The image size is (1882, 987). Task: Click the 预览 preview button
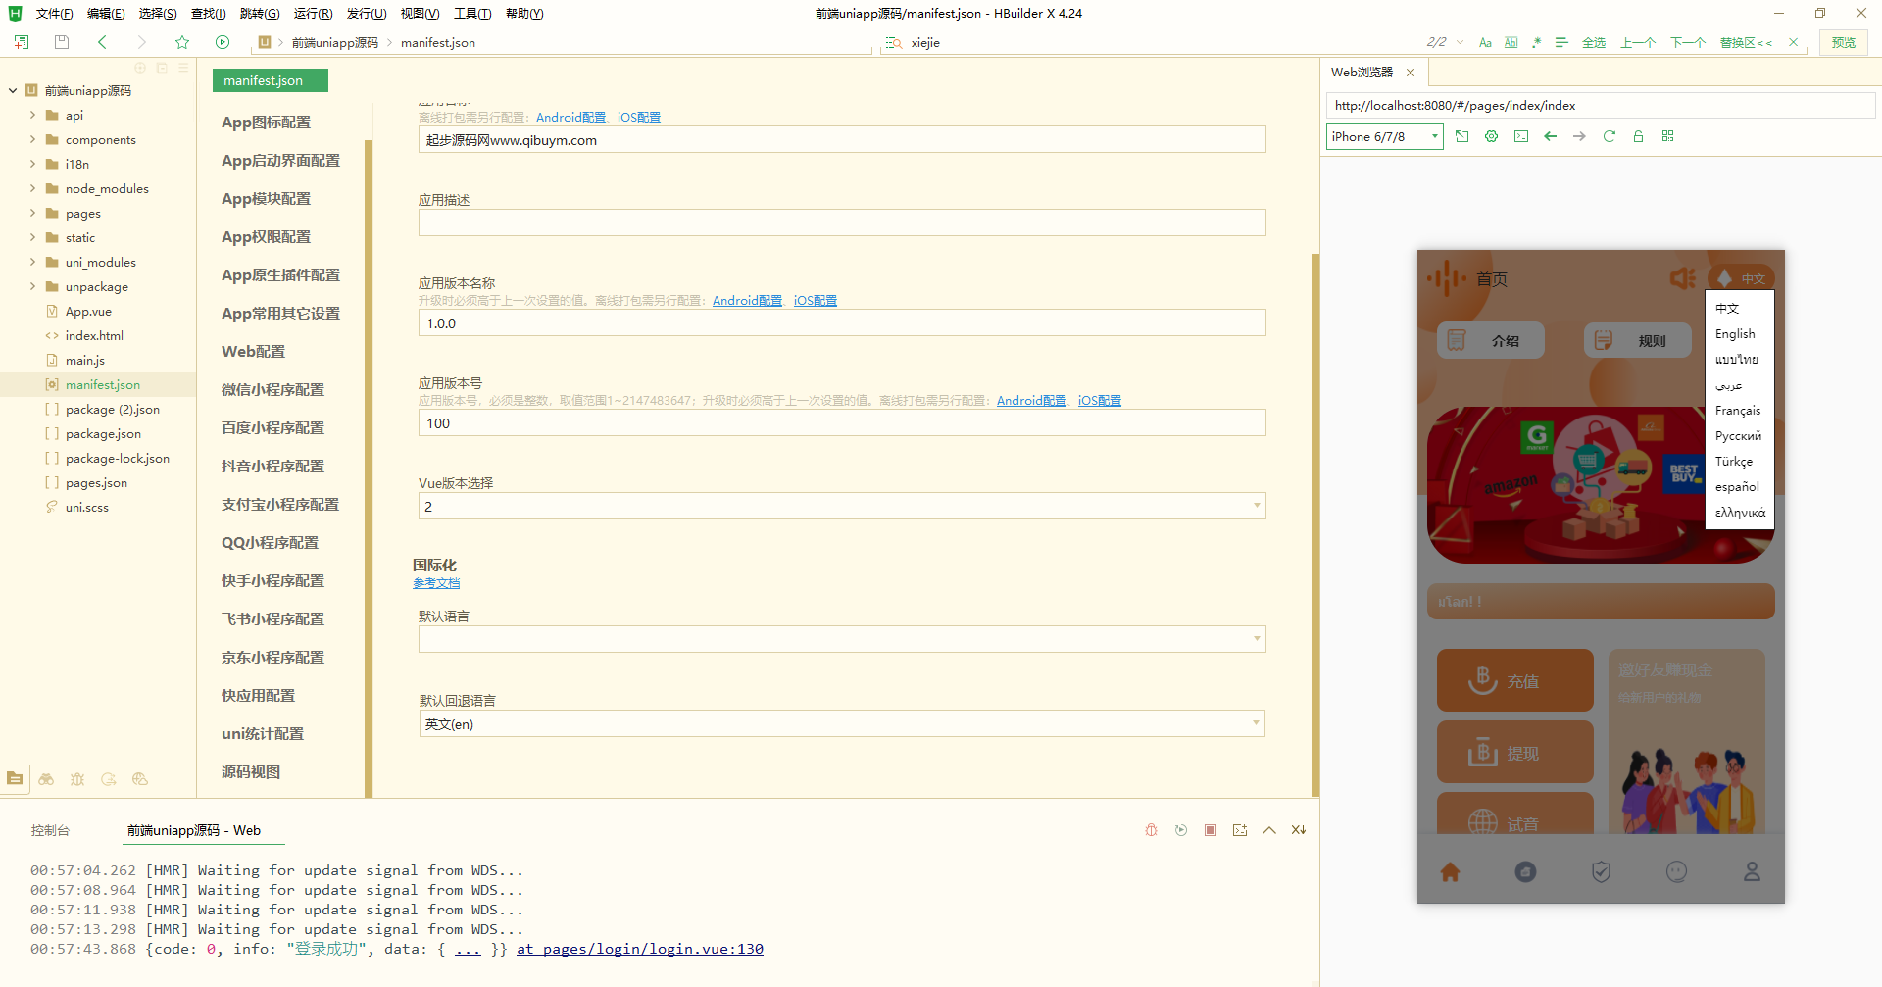pyautogui.click(x=1844, y=42)
